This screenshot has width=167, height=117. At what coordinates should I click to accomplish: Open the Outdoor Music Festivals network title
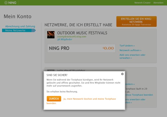point(82,33)
